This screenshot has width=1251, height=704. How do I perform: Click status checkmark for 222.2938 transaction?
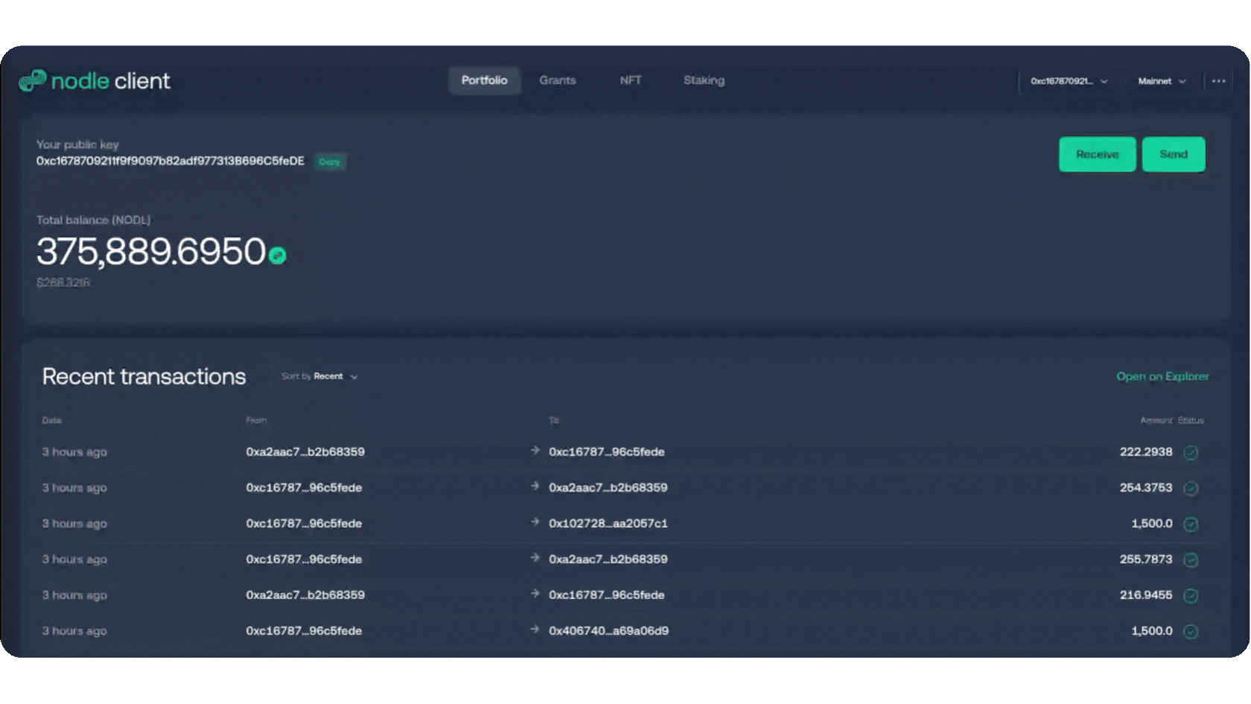point(1191,452)
